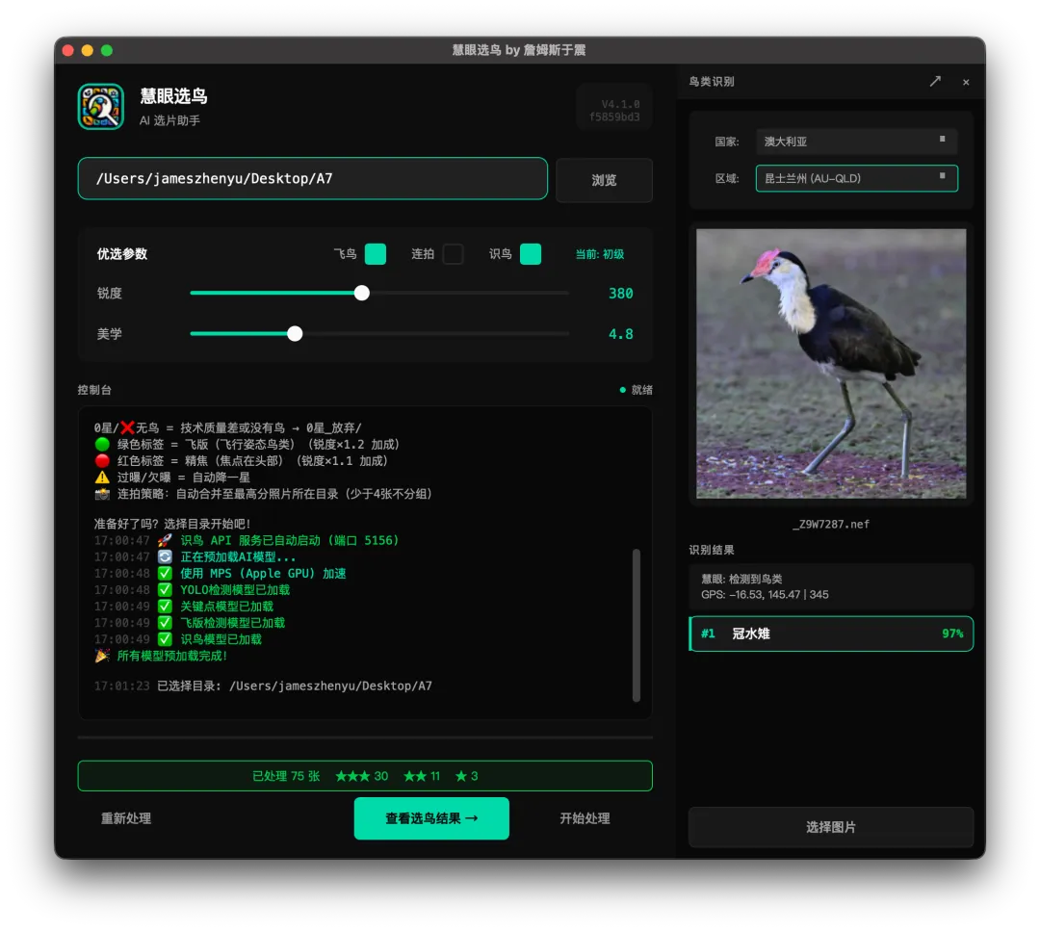Image resolution: width=1040 pixels, height=931 pixels.
Task: Click the 准备好了吗? 选择目录开始吧! line
Action: (x=172, y=524)
